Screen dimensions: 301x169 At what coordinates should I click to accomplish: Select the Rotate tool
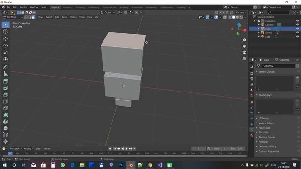[x=5, y=46]
